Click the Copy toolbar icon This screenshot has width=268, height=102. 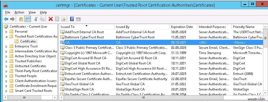click(x=42, y=19)
